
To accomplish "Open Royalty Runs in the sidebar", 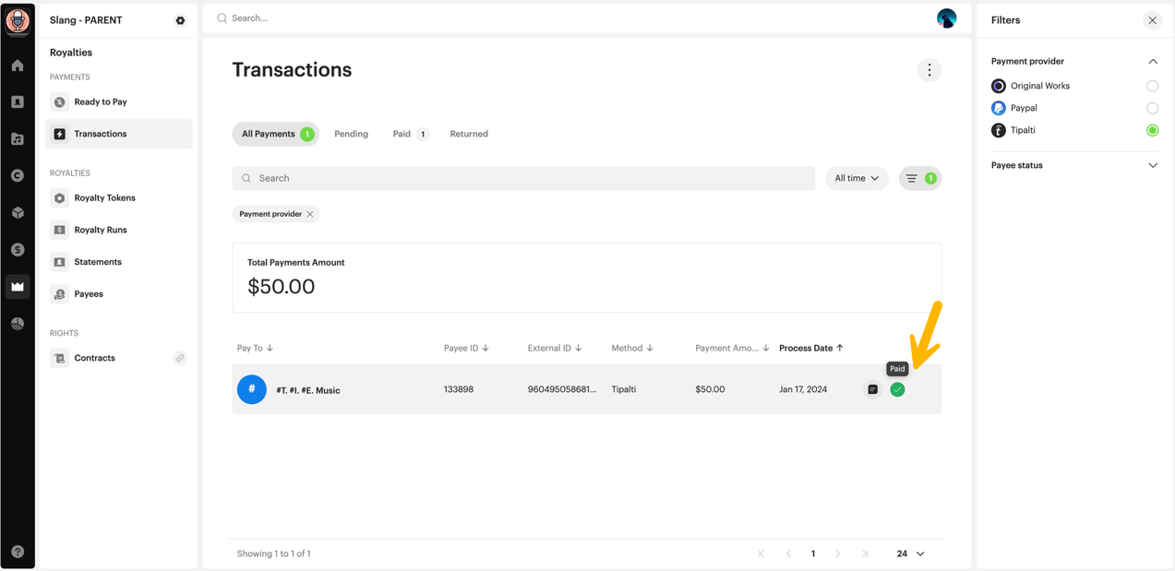I will [101, 230].
